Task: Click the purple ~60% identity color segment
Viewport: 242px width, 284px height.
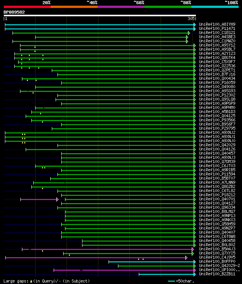Action: click(x=121, y=7)
